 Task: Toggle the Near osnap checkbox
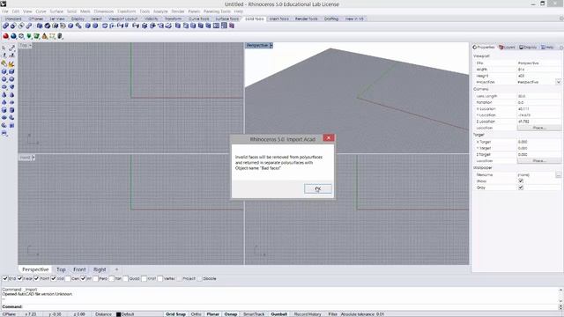point(20,278)
